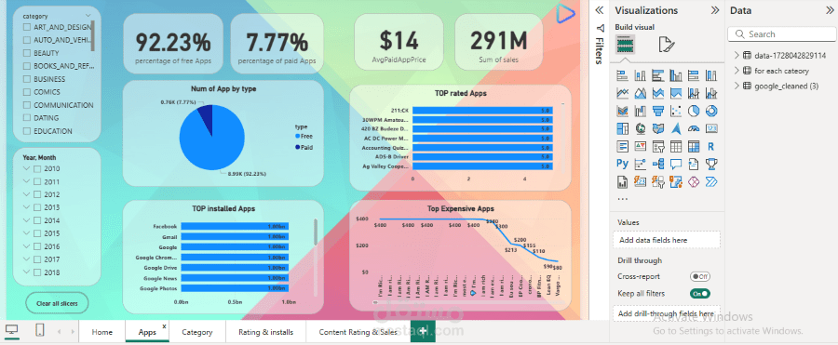Pick the waterfall chart visual
Image resolution: width=838 pixels, height=345 pixels.
[x=641, y=111]
